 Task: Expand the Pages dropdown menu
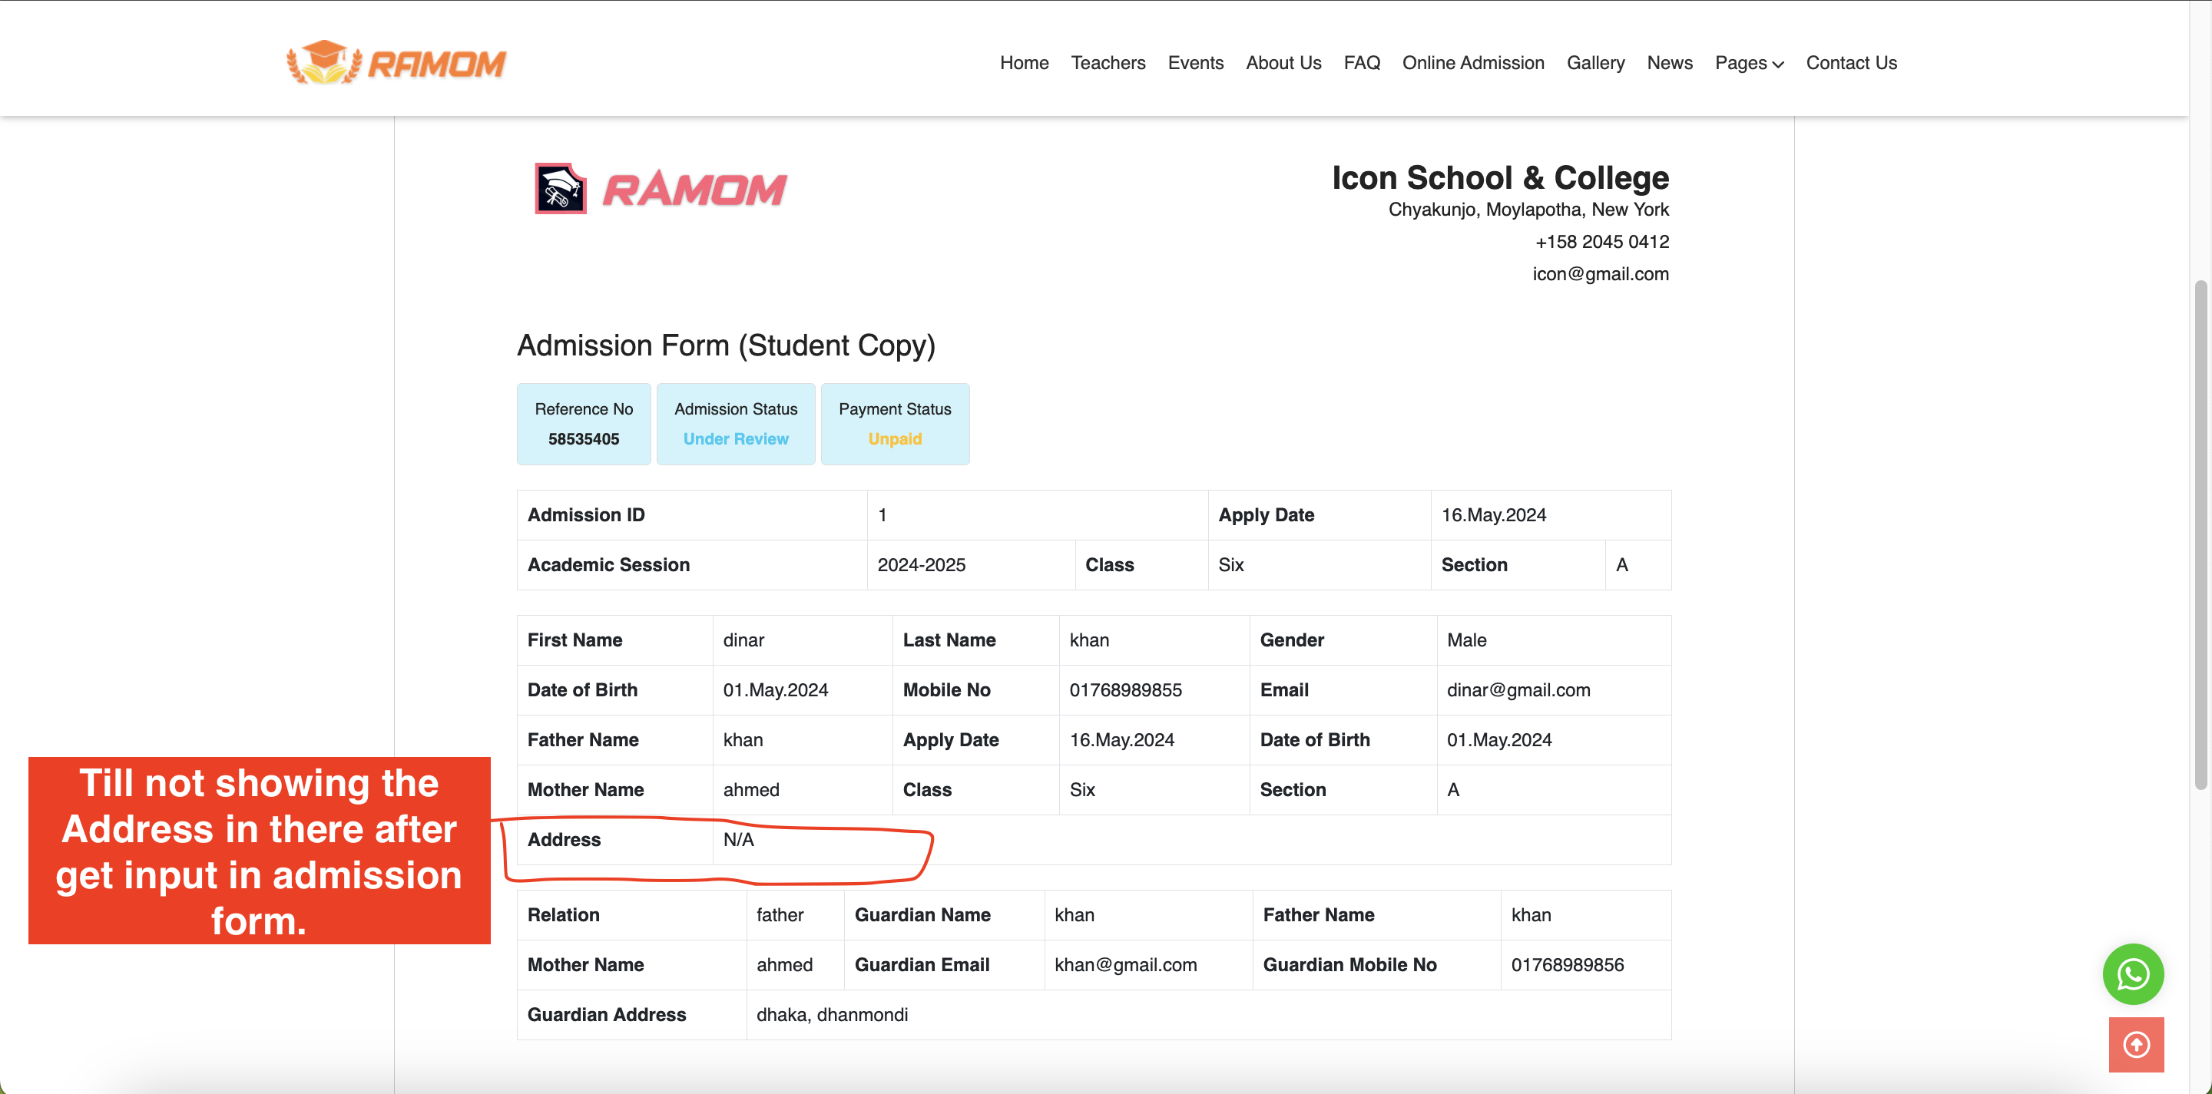(x=1749, y=63)
